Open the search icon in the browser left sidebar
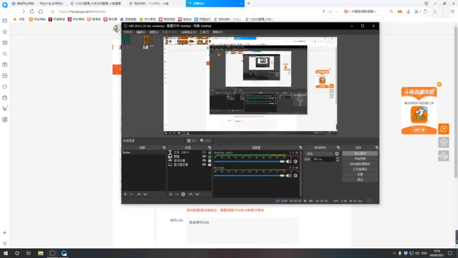 (5, 54)
